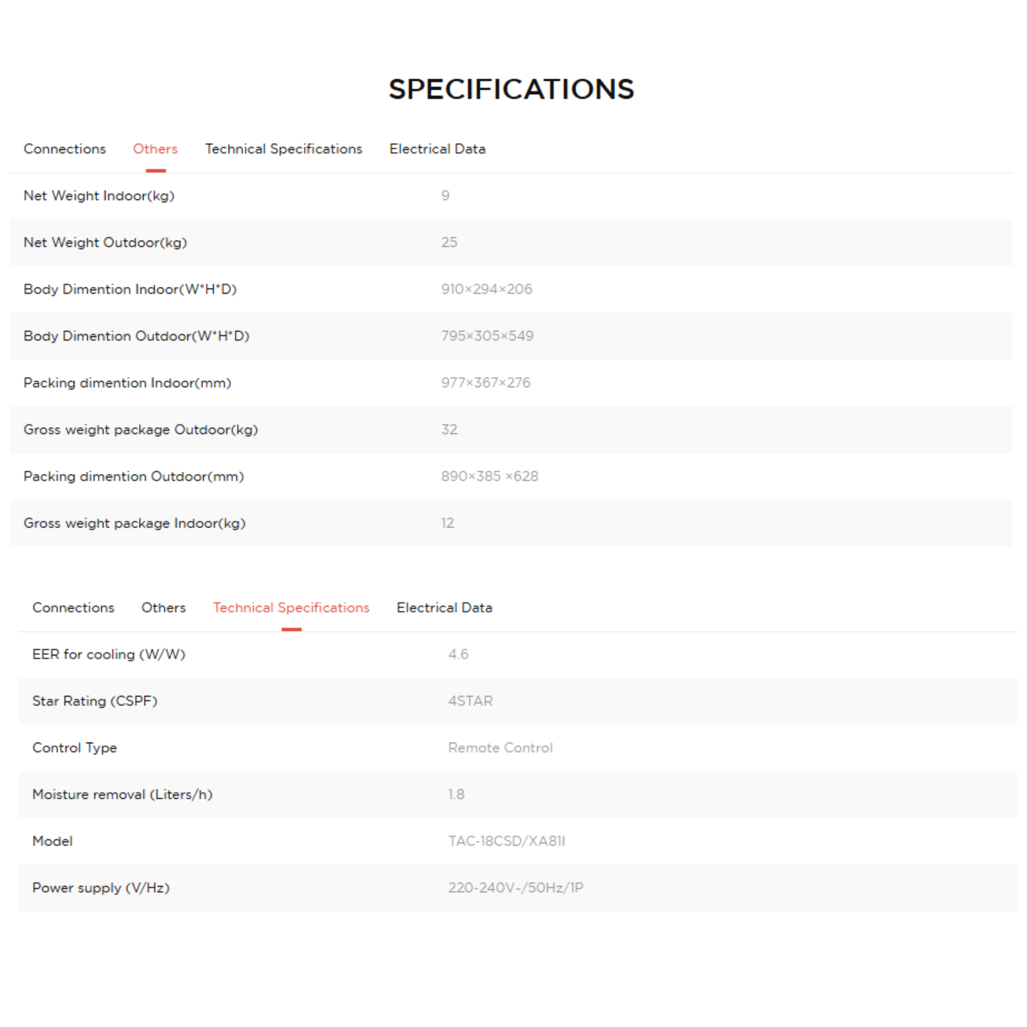Click the Power supply (V/Hz) row label
The image size is (1027, 1027).
(101, 888)
